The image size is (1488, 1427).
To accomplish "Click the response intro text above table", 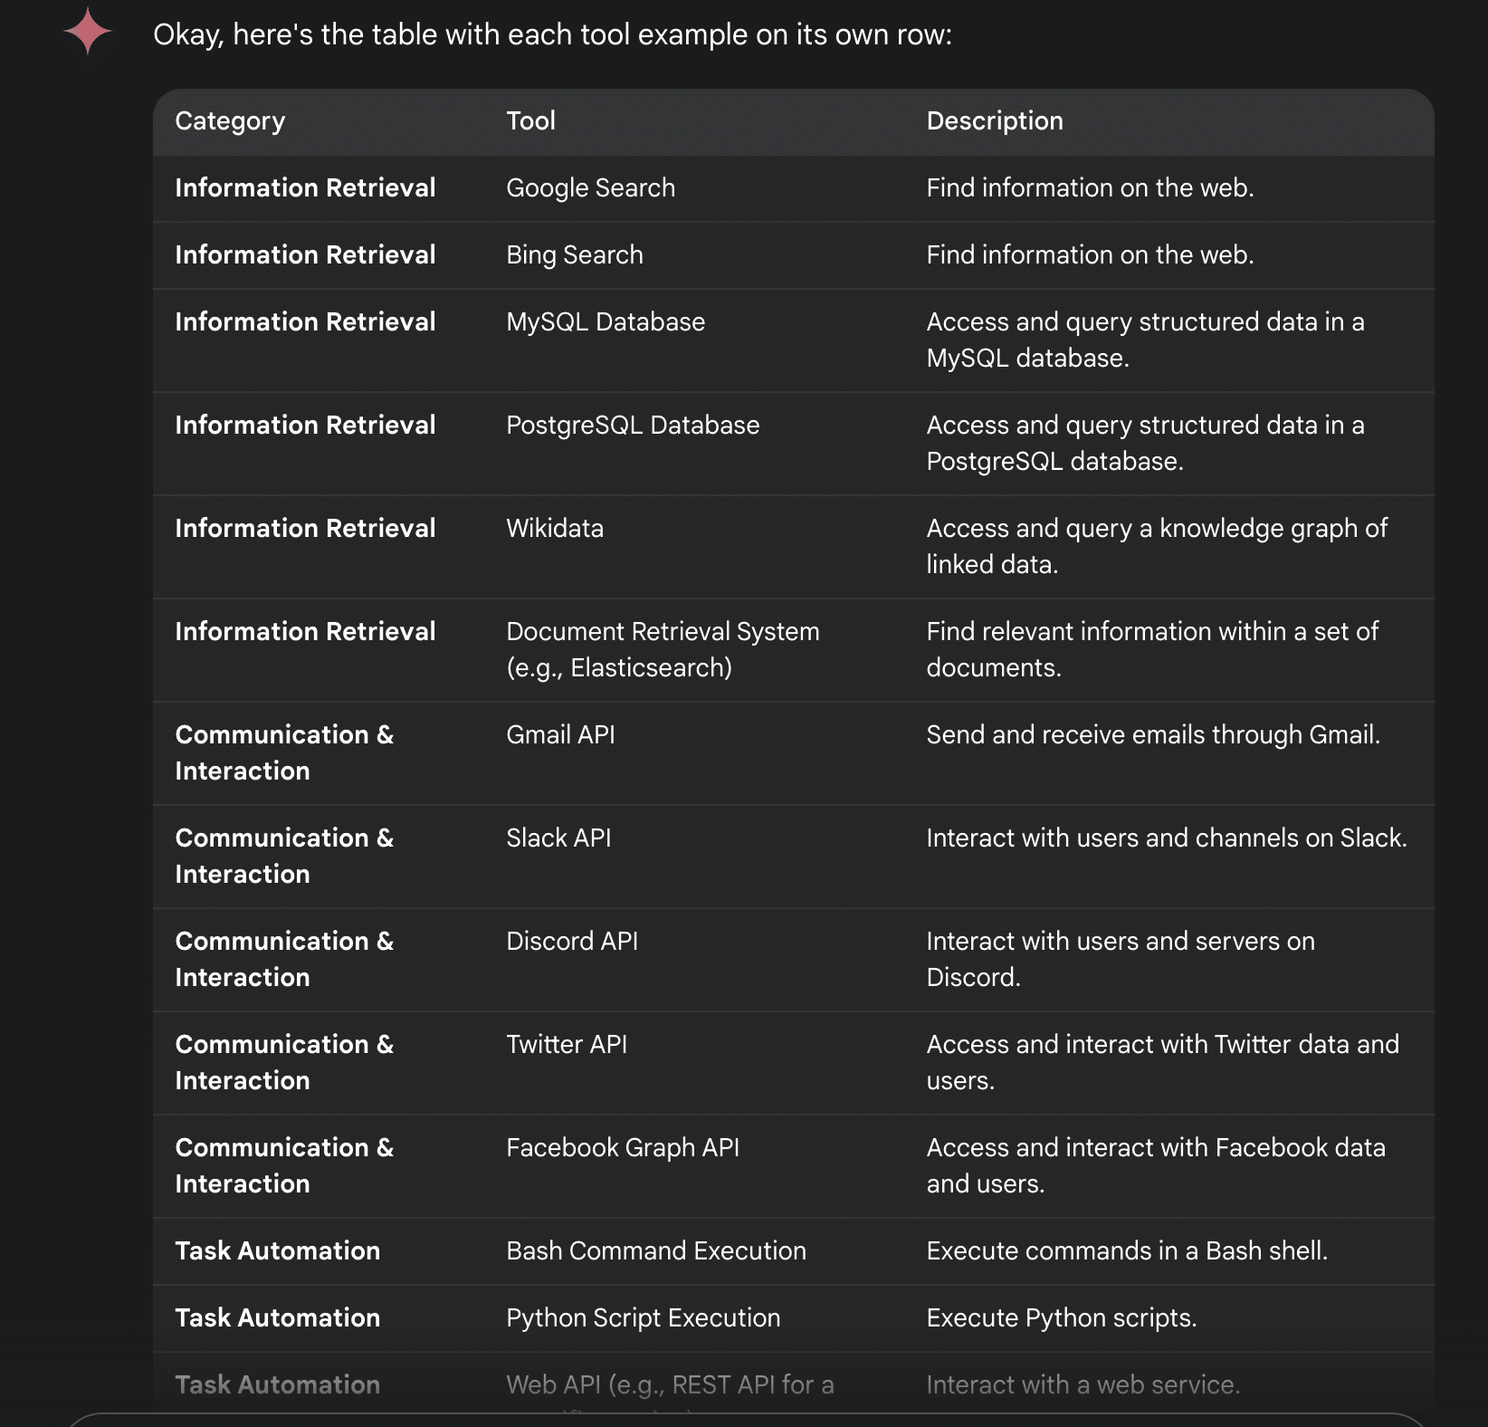I will 552,35.
